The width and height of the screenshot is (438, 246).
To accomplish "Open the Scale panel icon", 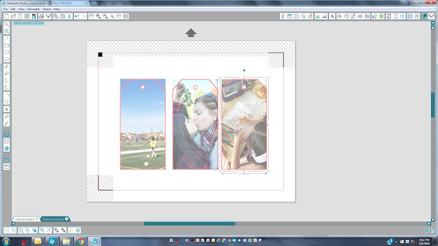I will click(x=353, y=16).
